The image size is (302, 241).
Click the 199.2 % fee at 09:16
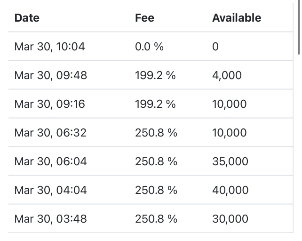coord(155,104)
